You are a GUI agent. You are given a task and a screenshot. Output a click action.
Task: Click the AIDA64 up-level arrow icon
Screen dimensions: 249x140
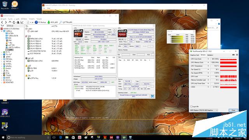[x=10, y=22]
